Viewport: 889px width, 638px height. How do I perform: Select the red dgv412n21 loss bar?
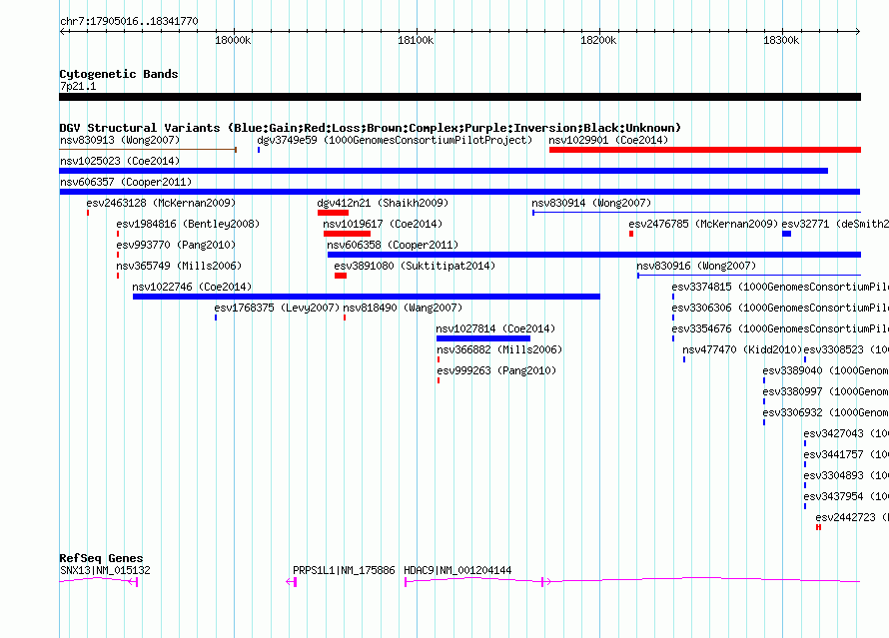333,213
